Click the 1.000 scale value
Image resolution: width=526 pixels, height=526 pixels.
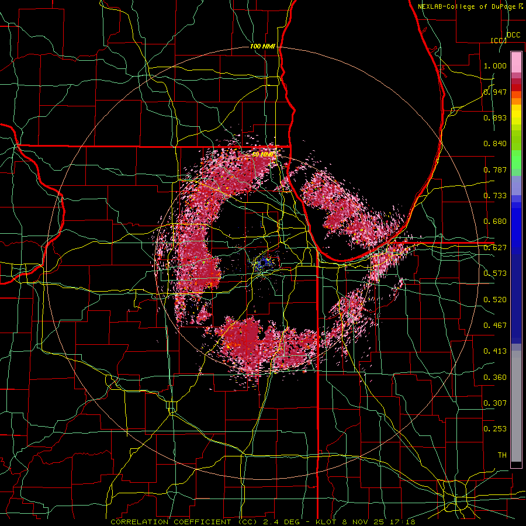[x=495, y=65]
